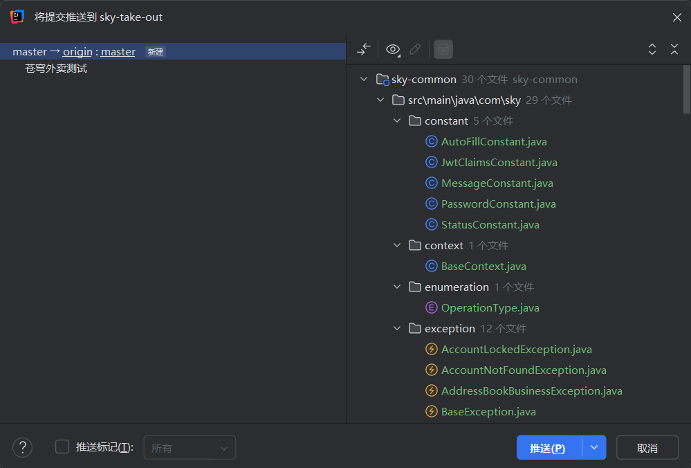Select OperationType.java file

click(490, 307)
